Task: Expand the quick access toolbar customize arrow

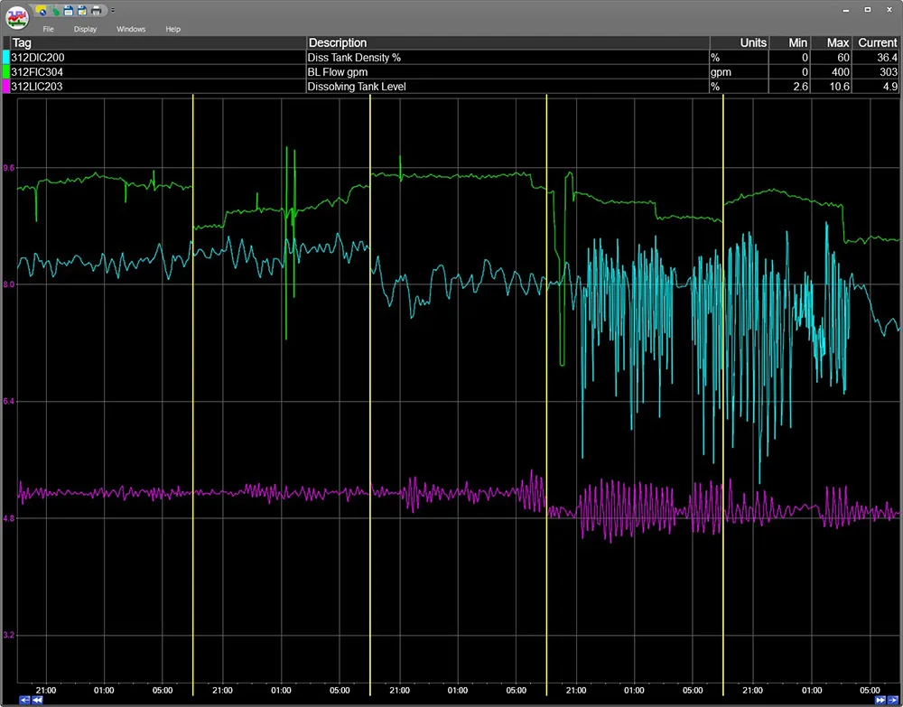Action: pyautogui.click(x=112, y=11)
